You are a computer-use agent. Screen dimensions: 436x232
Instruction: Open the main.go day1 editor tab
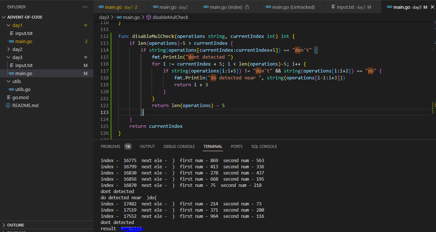click(121, 7)
